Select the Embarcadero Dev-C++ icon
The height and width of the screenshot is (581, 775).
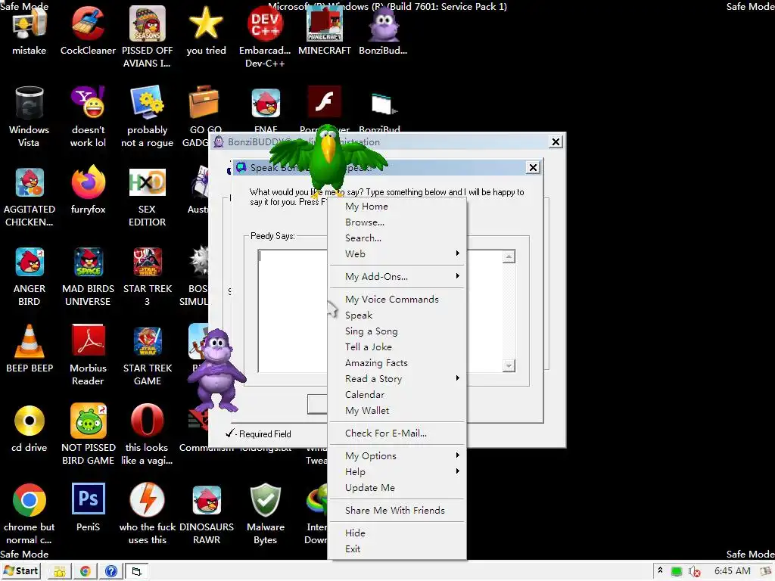click(265, 37)
